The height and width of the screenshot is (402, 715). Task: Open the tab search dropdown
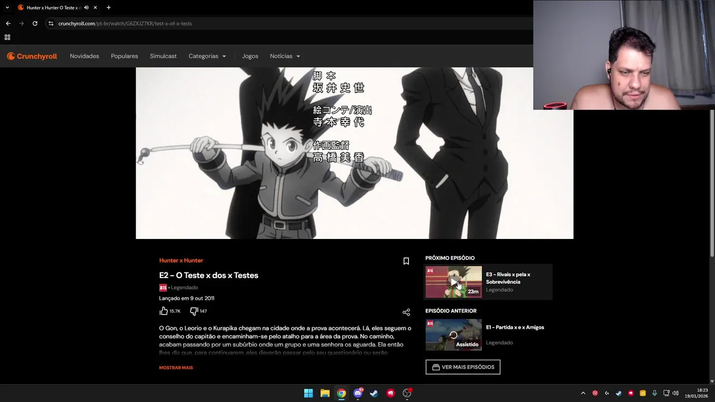tap(7, 7)
